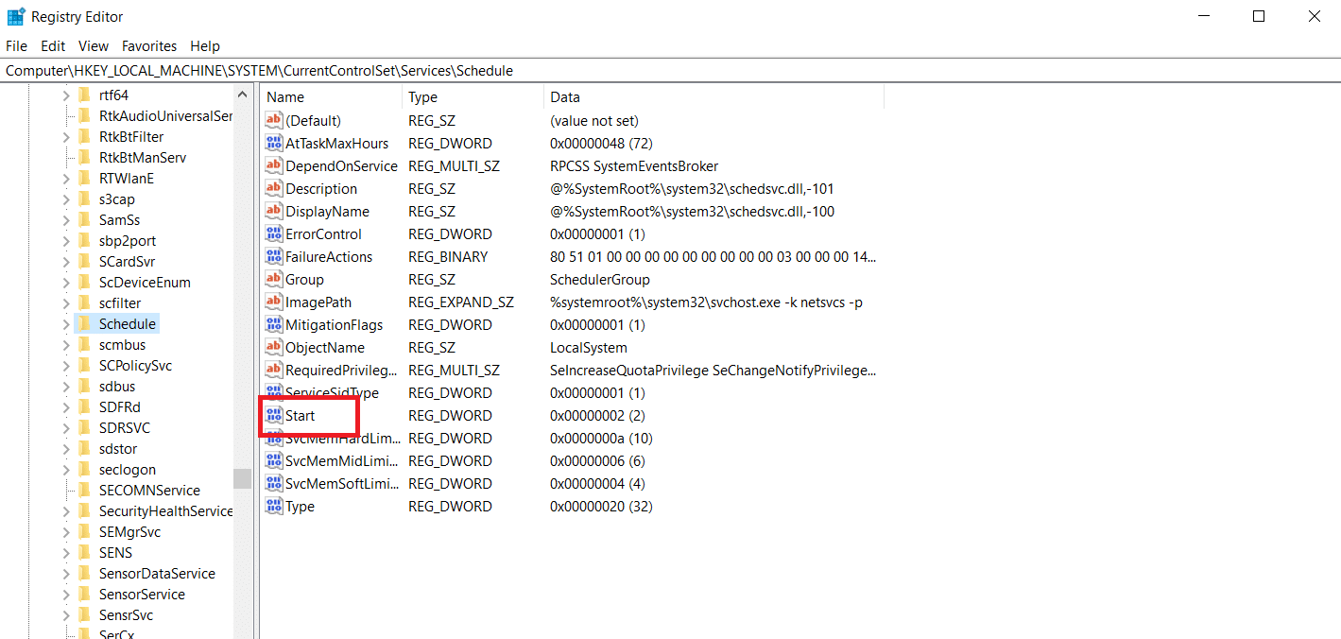1341x639 pixels.
Task: Click the Group string value icon
Action: click(274, 280)
